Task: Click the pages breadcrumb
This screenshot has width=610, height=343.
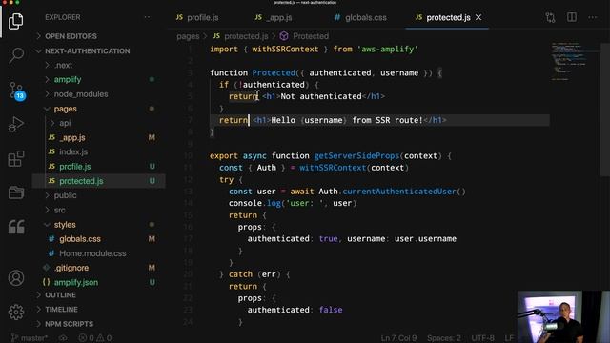Action: pos(188,36)
